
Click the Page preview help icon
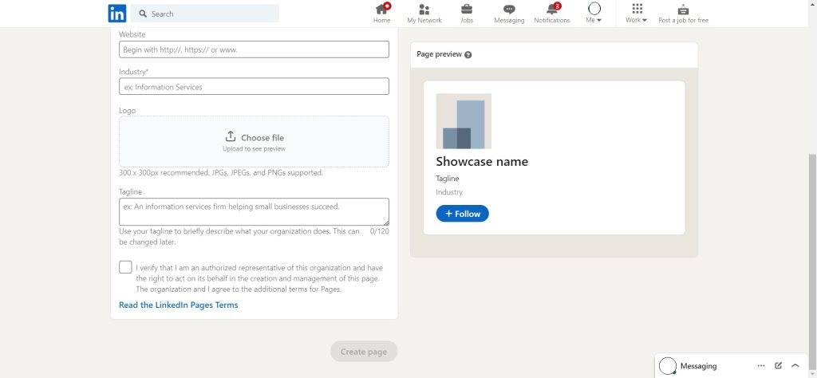pos(468,55)
